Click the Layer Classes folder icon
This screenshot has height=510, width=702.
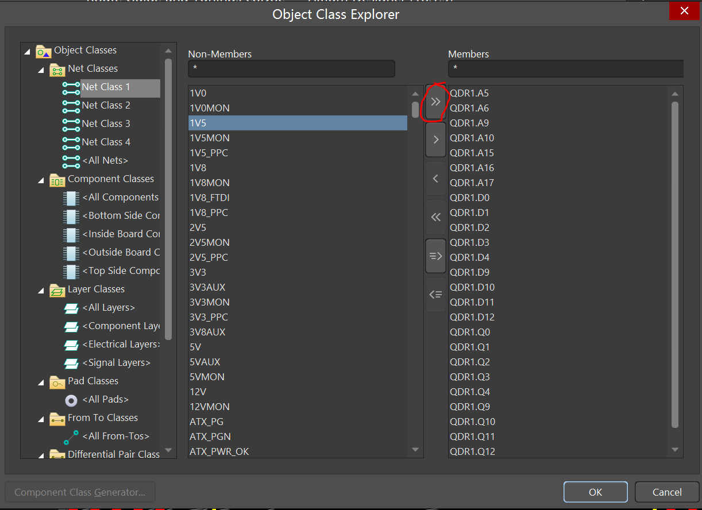(x=57, y=290)
